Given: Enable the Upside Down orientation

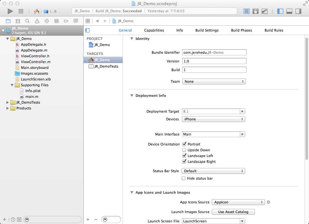Looking at the screenshot, I should [184, 150].
